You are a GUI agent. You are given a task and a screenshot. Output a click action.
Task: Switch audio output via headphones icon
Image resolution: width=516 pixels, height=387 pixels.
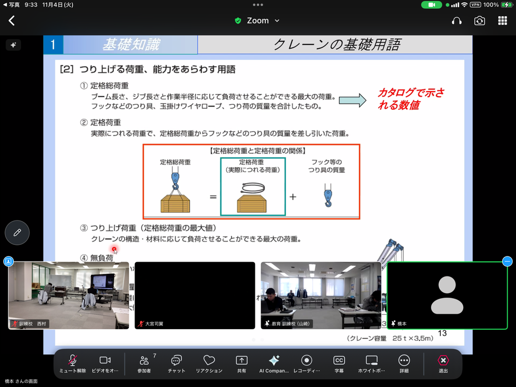point(457,21)
